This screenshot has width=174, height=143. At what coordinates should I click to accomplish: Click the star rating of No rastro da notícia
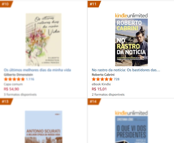pyautogui.click(x=102, y=79)
